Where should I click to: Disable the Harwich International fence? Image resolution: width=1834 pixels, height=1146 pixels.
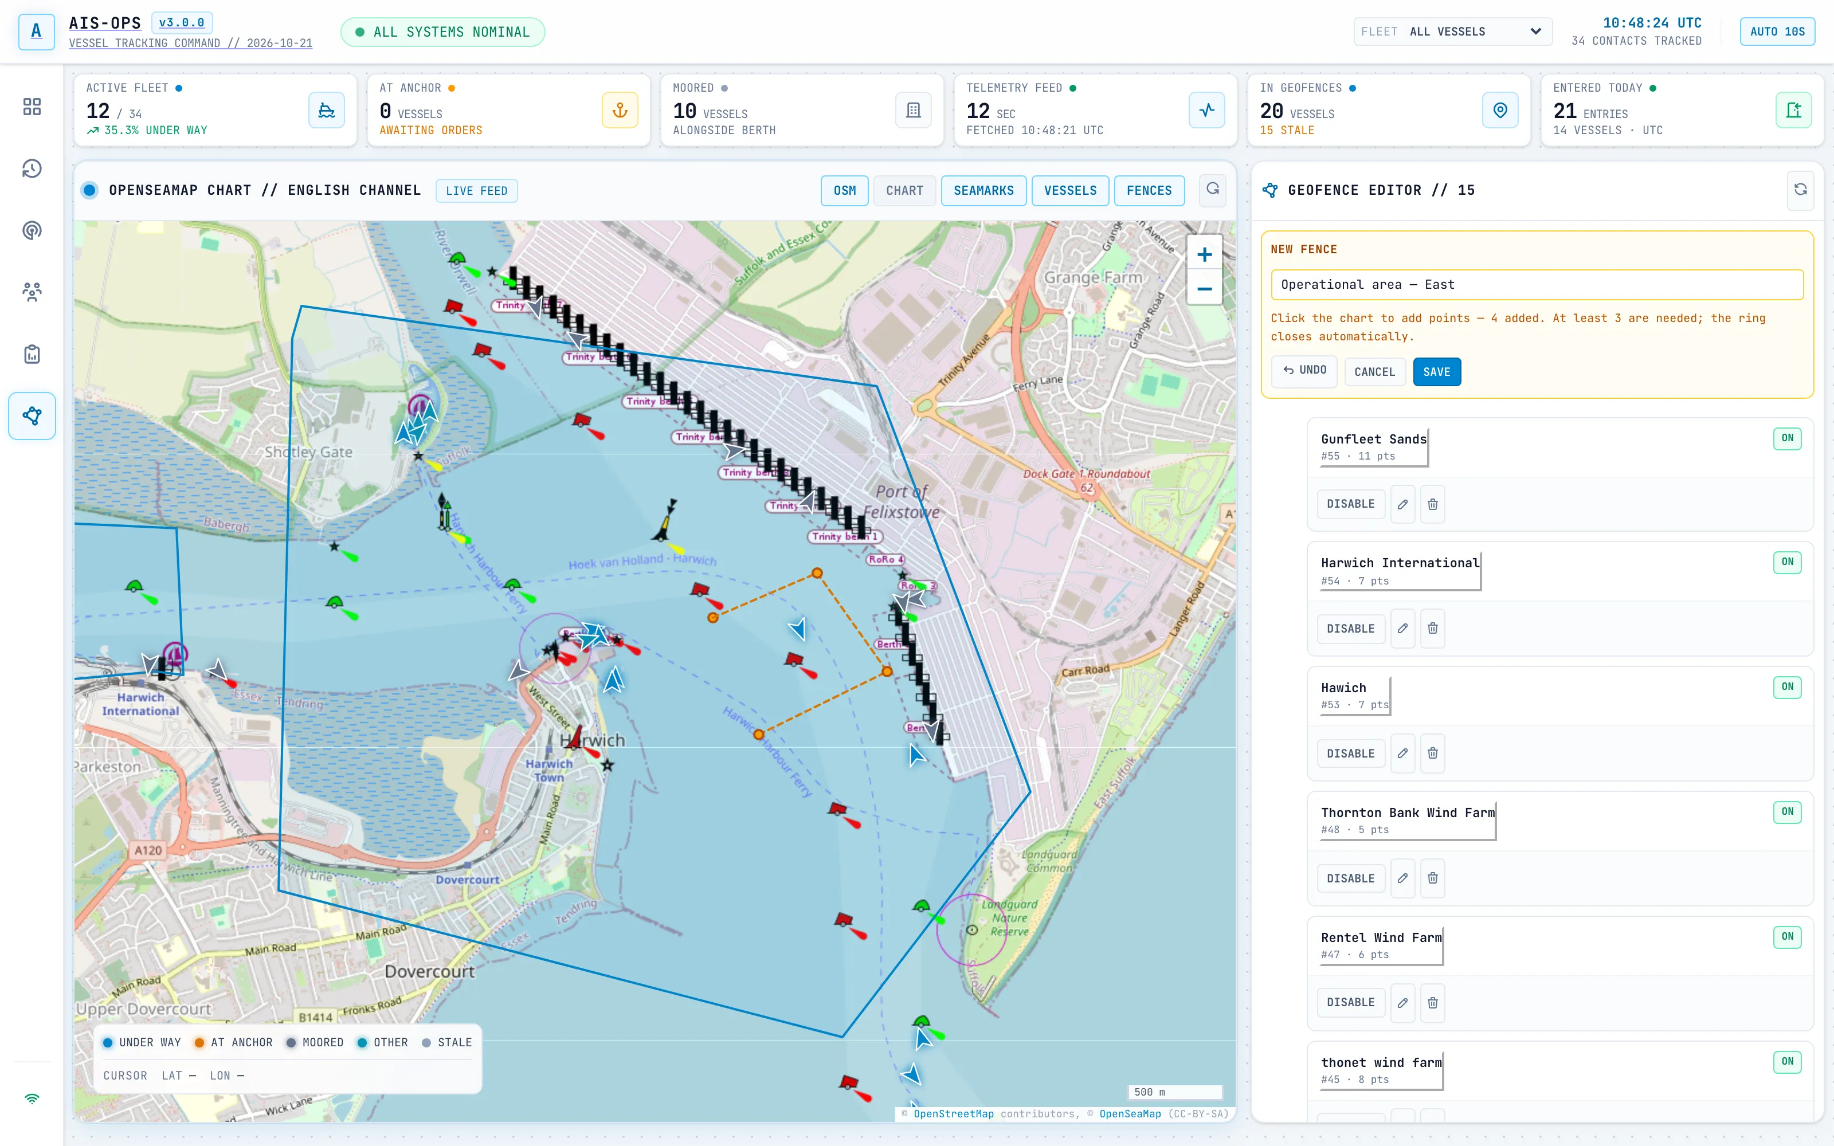point(1350,629)
